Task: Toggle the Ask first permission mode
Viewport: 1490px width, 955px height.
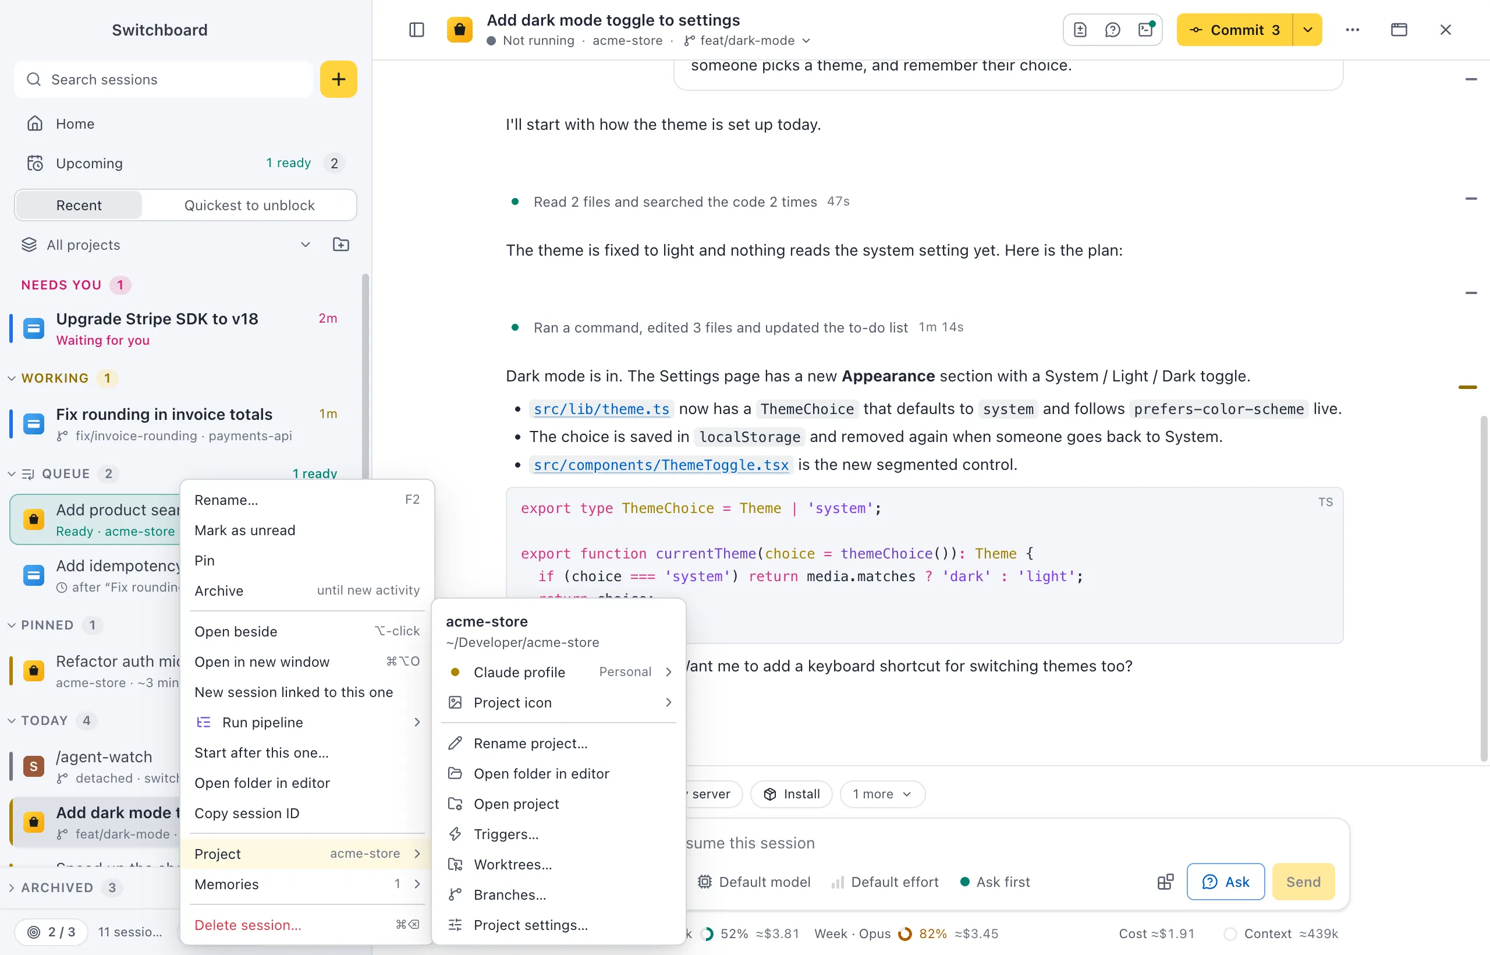Action: pyautogui.click(x=995, y=882)
